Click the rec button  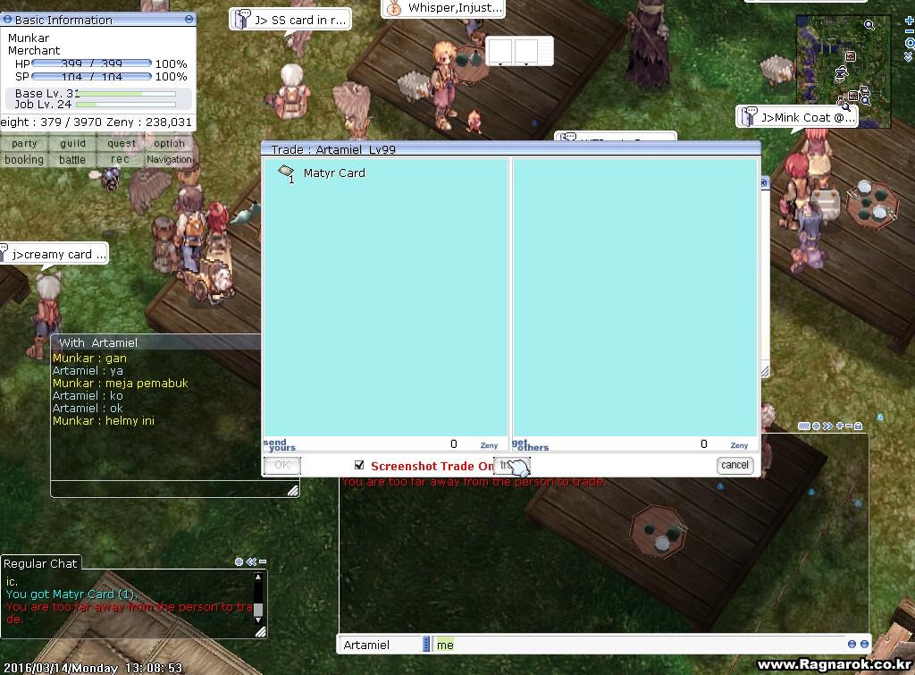(x=121, y=159)
